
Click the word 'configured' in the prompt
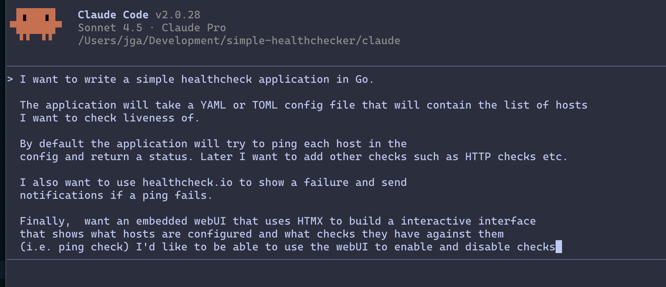(220, 234)
